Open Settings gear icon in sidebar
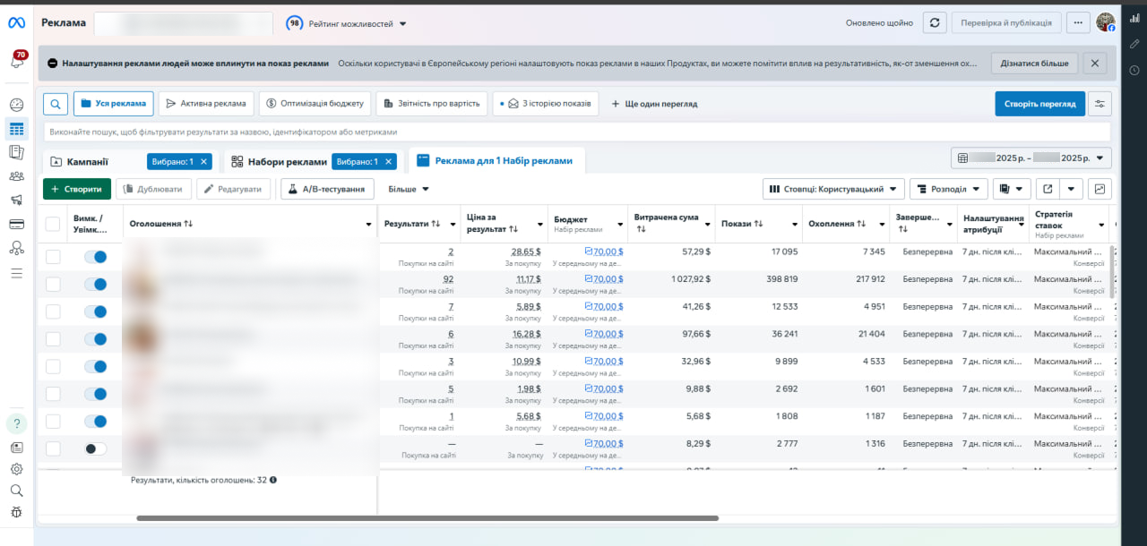 coord(16,469)
